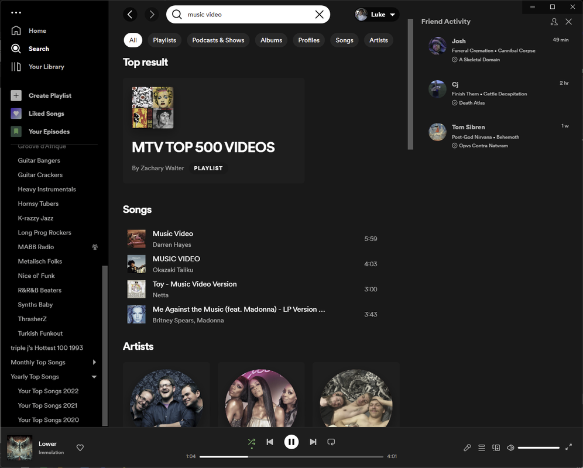Expand the Monthly Top Songs folder

pos(94,362)
